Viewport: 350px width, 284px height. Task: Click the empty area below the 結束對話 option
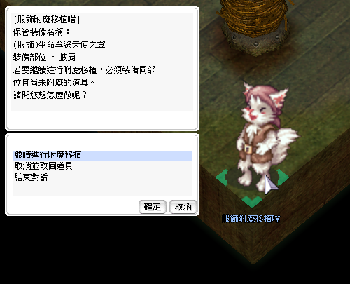coord(102,189)
